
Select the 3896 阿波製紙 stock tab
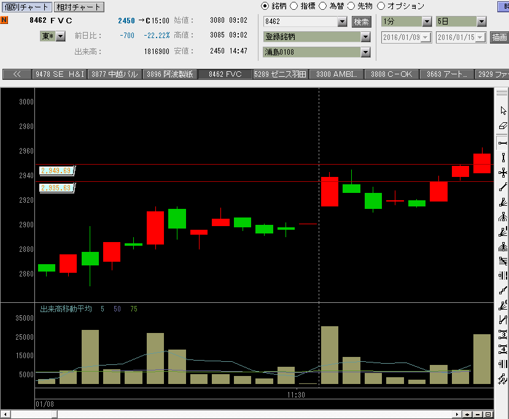click(170, 74)
